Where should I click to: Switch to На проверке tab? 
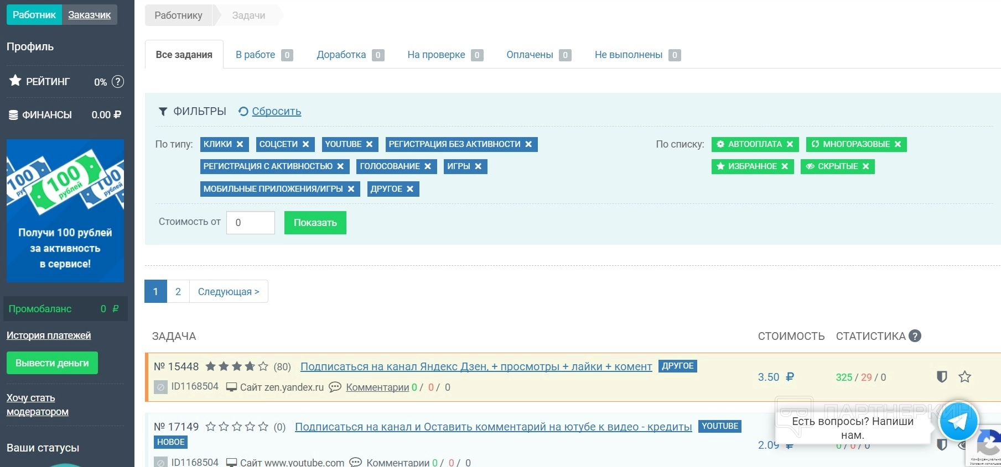445,55
